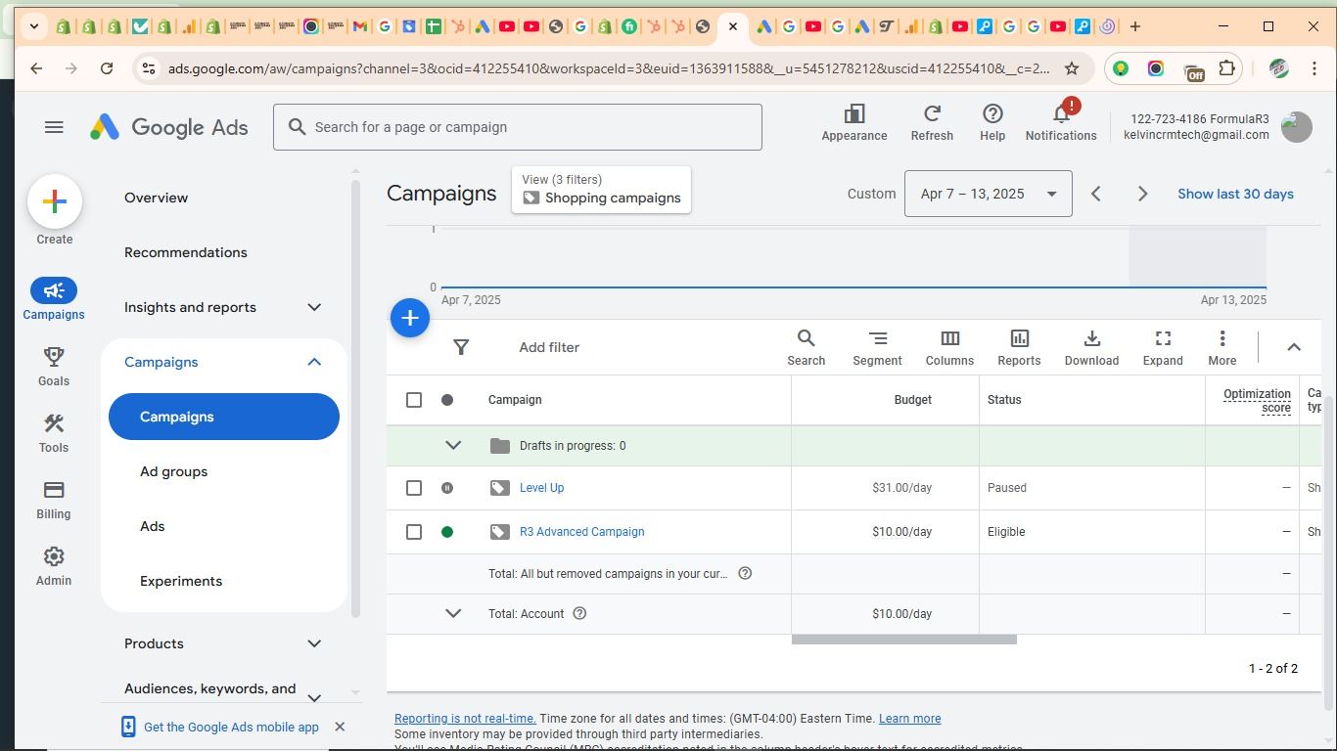Download the campaigns table data
Image resolution: width=1337 pixels, height=751 pixels.
[1091, 347]
